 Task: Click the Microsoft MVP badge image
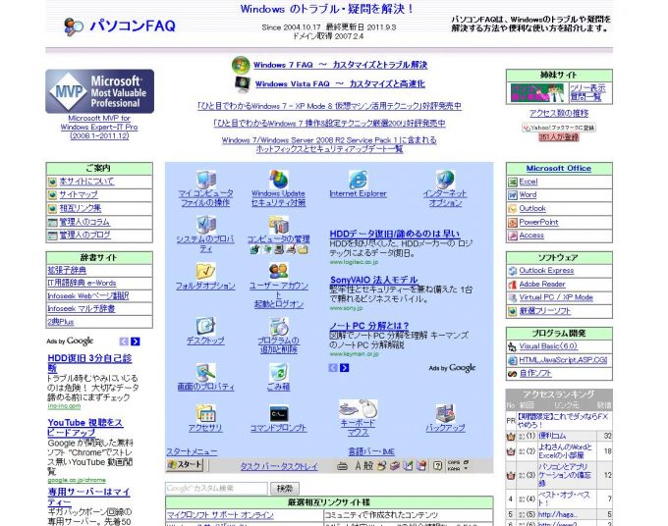pos(99,91)
